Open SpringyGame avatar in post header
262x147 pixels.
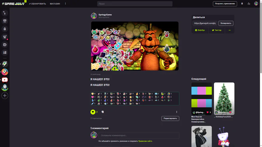click(x=94, y=16)
